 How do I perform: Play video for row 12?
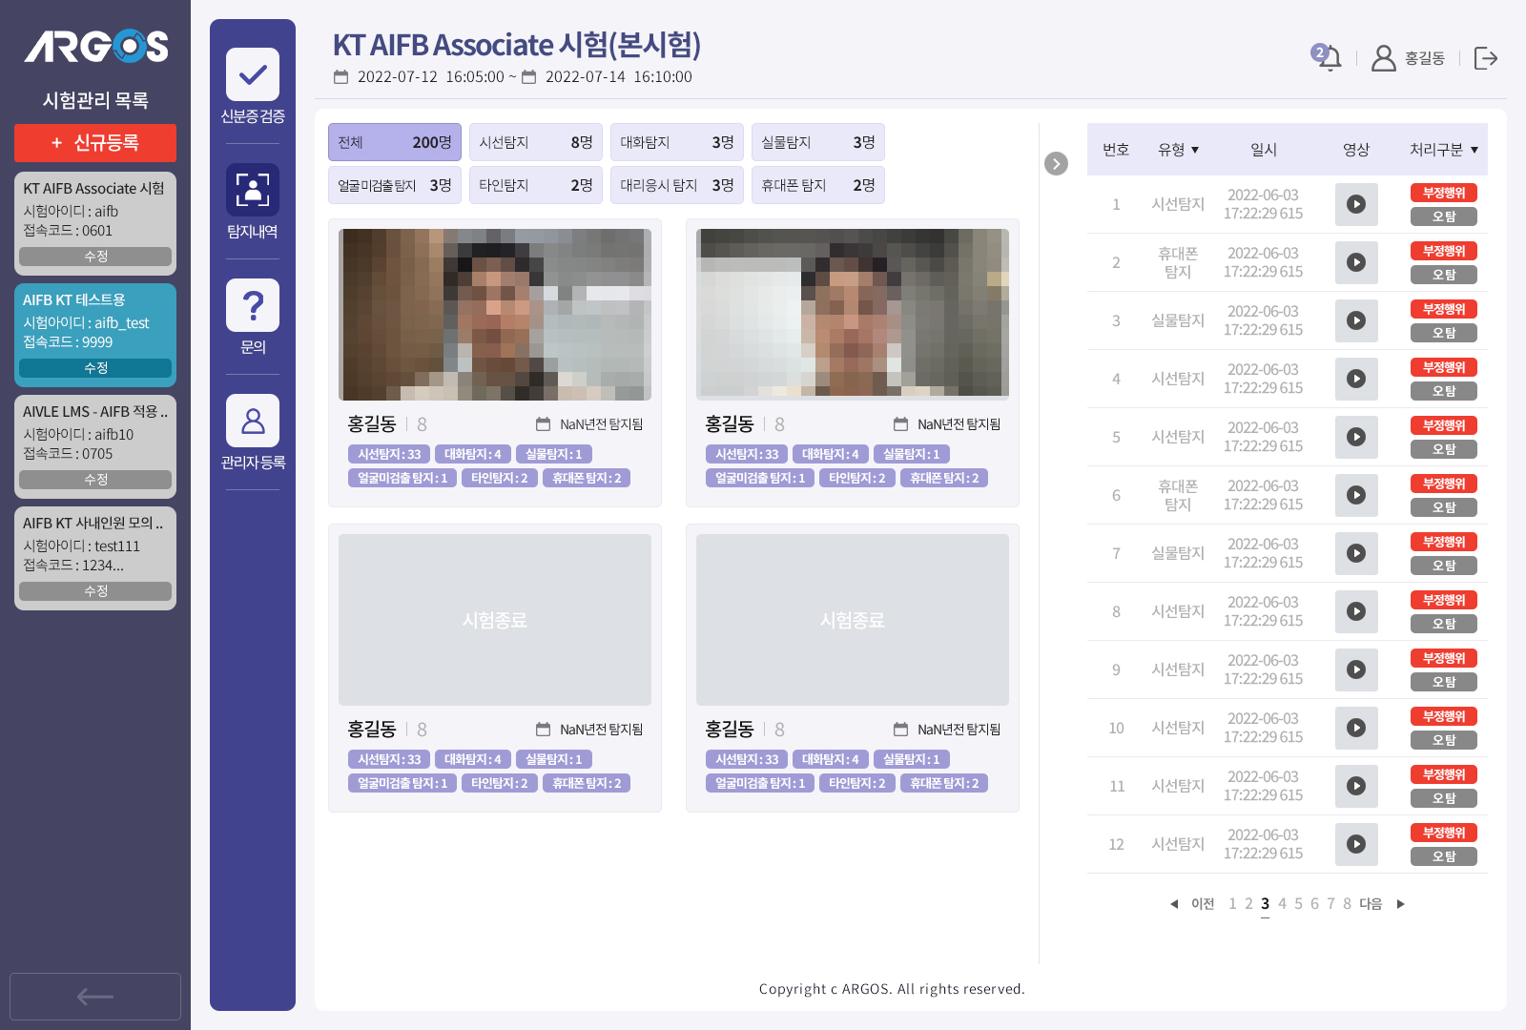tap(1356, 844)
